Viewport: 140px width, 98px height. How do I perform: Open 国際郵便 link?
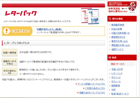click(116, 86)
